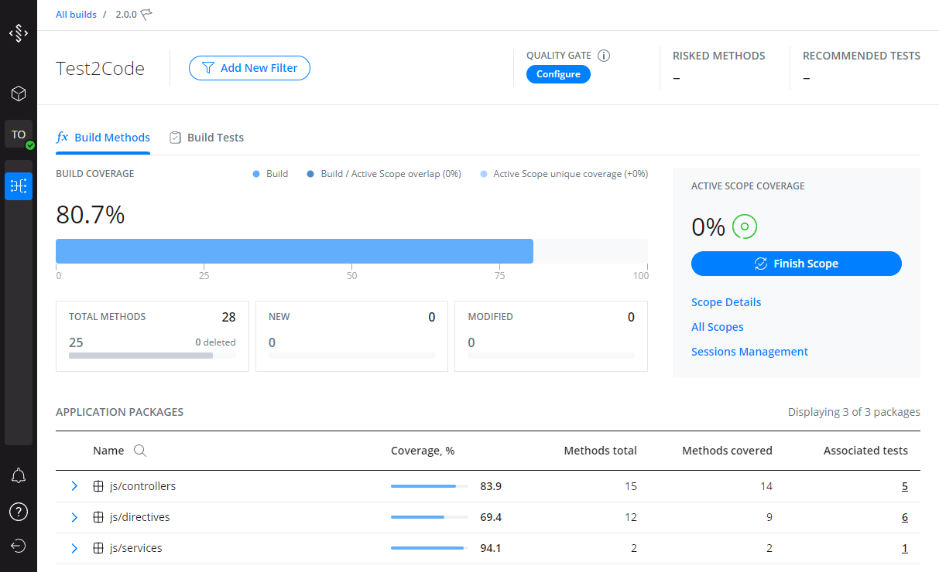Click the search icon beside Name column
This screenshot has height=572, width=939.
[x=140, y=451]
